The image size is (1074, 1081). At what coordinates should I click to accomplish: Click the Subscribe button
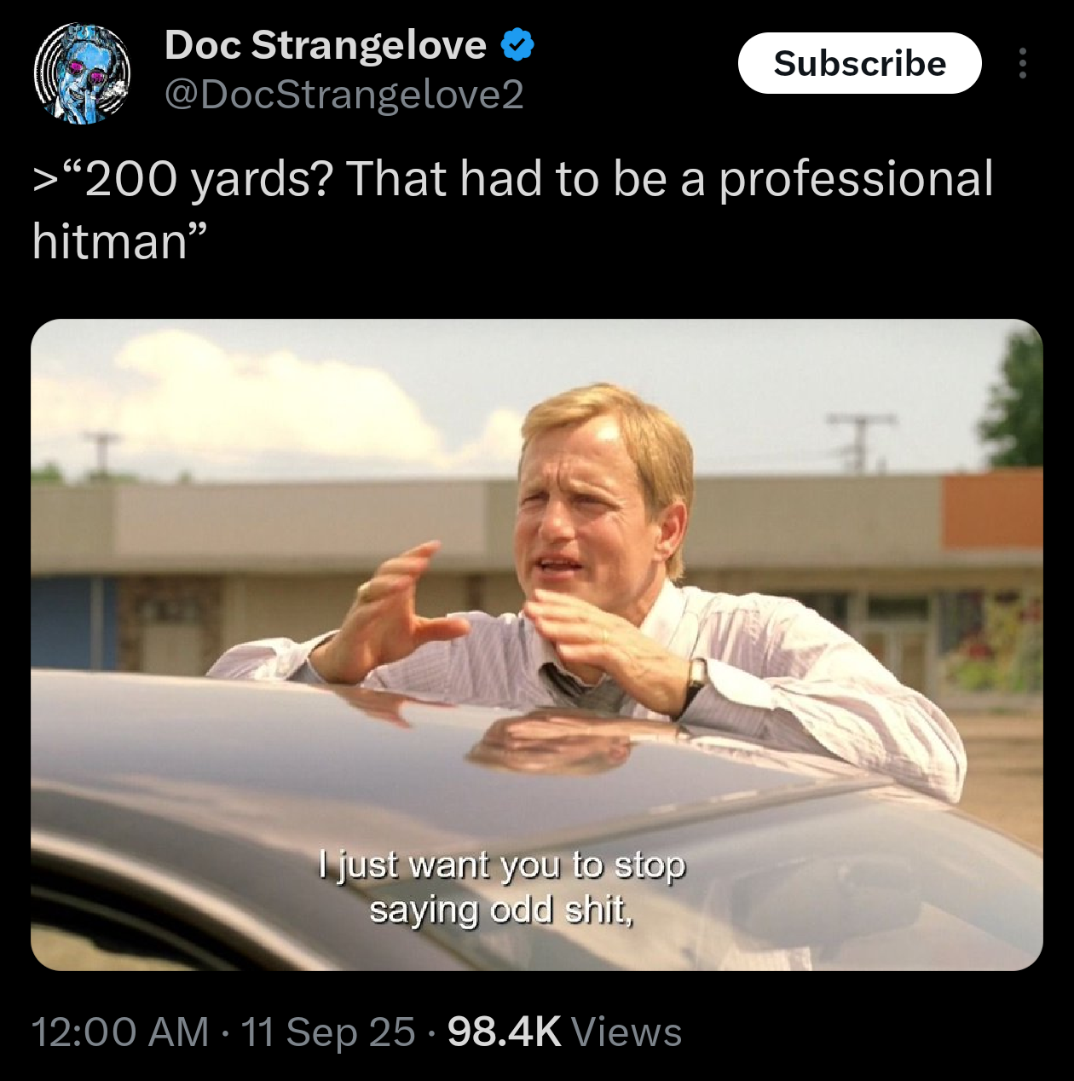[x=859, y=63]
